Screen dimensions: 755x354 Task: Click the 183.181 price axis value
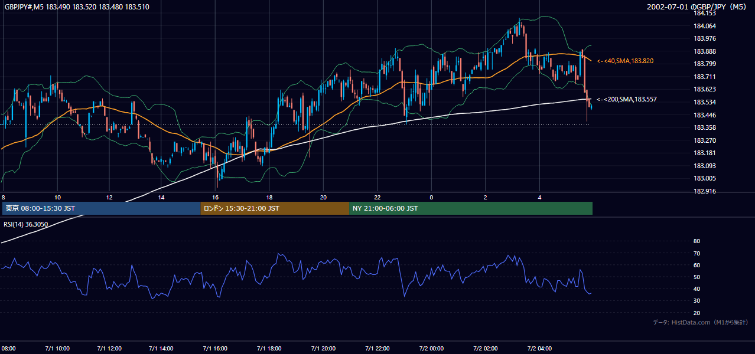point(705,153)
